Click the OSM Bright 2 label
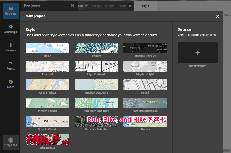This screenshot has height=153, width=231. [x=47, y=92]
